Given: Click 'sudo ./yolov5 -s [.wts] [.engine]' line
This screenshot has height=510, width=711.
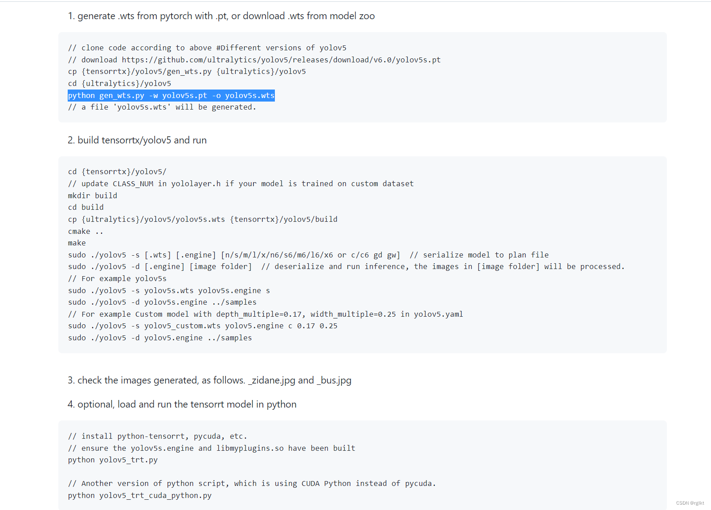Looking at the screenshot, I should (x=308, y=255).
